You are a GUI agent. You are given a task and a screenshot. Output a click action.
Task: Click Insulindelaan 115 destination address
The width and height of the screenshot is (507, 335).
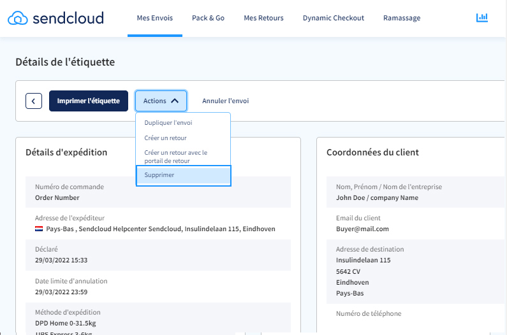[363, 260]
